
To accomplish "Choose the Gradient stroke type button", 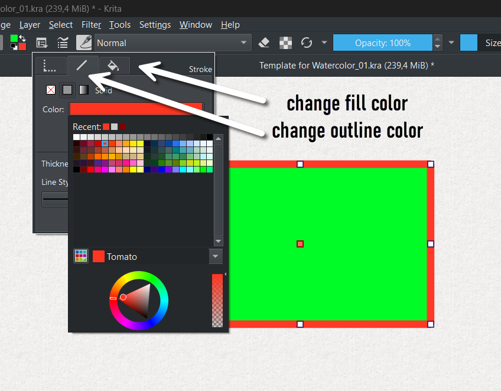I will pyautogui.click(x=84, y=90).
